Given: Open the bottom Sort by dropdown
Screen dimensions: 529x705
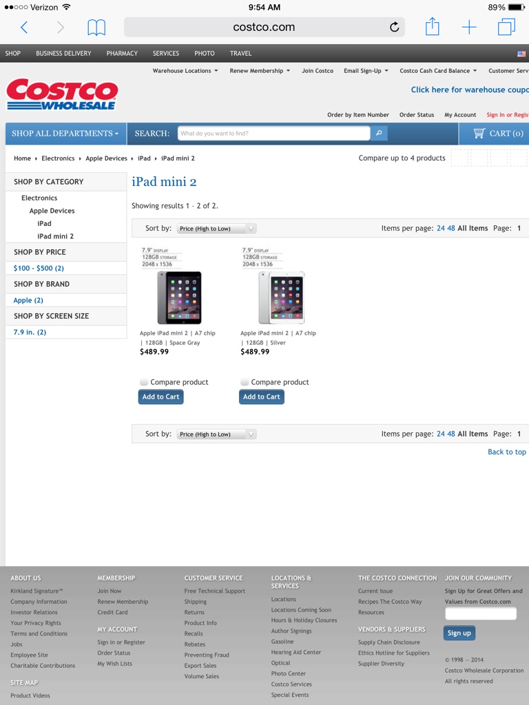Looking at the screenshot, I should (x=217, y=434).
